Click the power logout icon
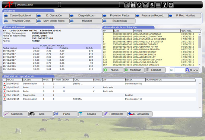Image resolution: width=205 pixels, height=140 pixels. pyautogui.click(x=171, y=5)
